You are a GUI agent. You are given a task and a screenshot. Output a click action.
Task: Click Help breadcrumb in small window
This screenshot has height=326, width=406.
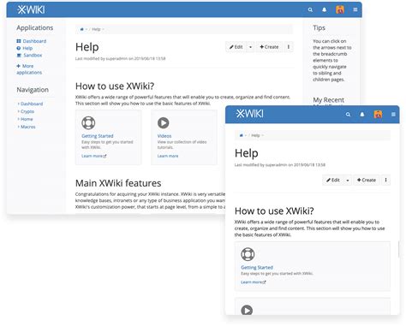255,135
